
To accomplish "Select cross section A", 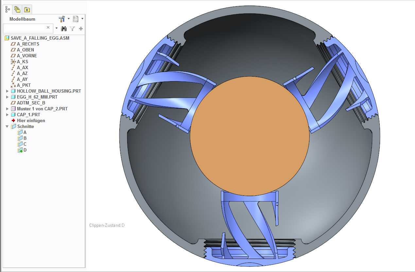I will [25, 132].
